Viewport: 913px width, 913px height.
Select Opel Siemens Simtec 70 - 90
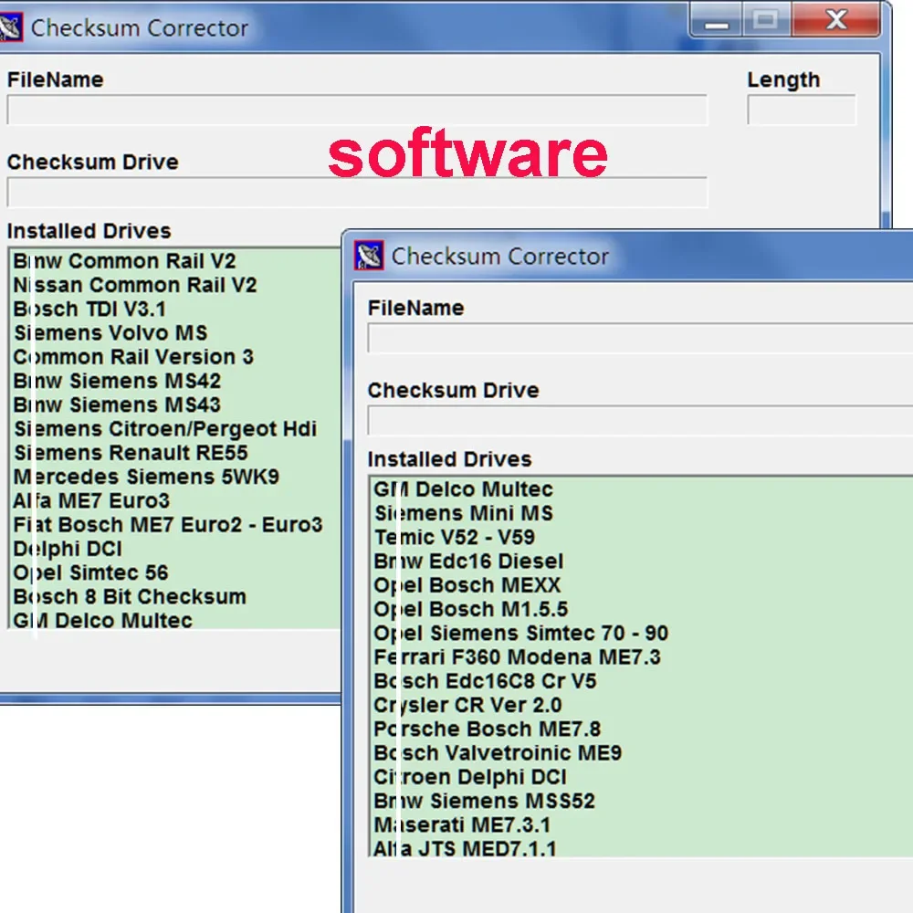[521, 633]
